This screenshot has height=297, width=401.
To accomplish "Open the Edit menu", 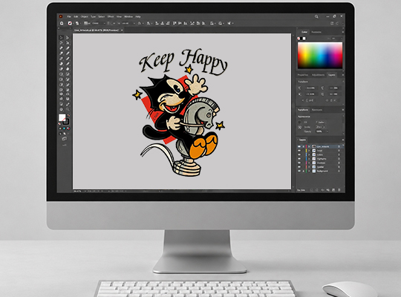I will click(76, 16).
